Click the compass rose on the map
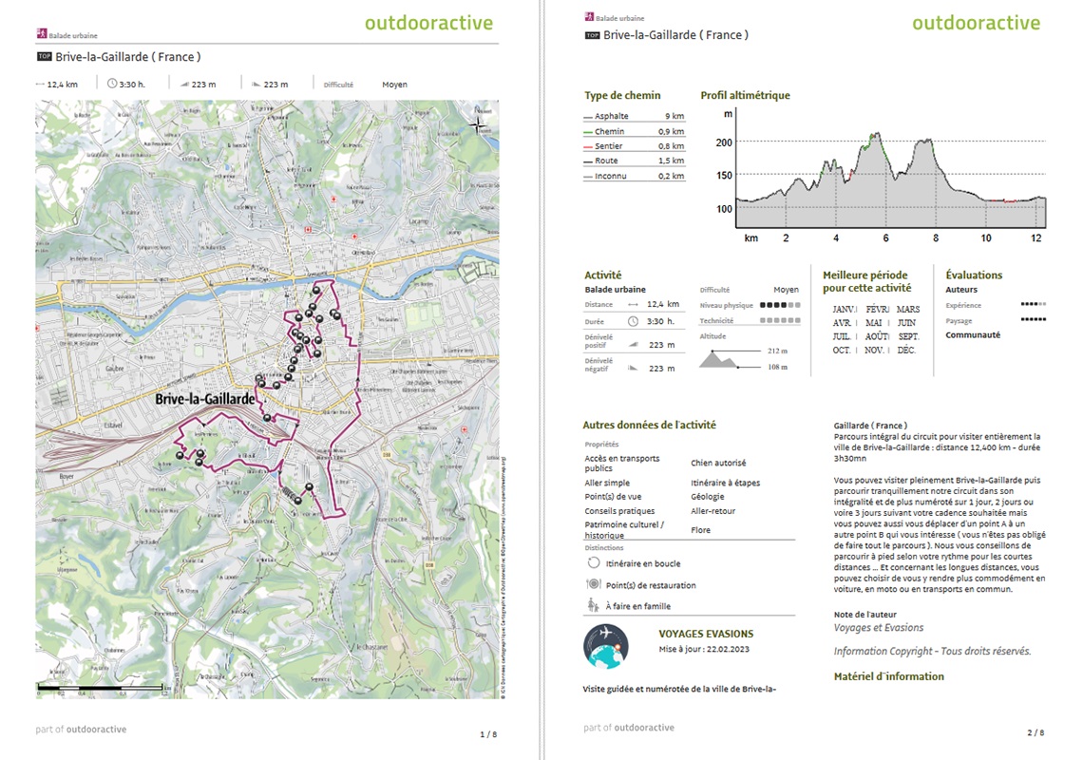Viewport: 1083px width, 760px height. tap(477, 125)
